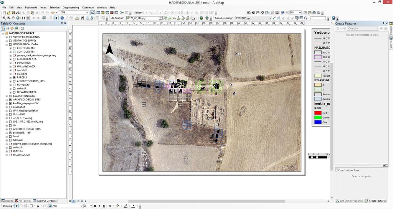Open the line color pencil picker

coord(126,206)
